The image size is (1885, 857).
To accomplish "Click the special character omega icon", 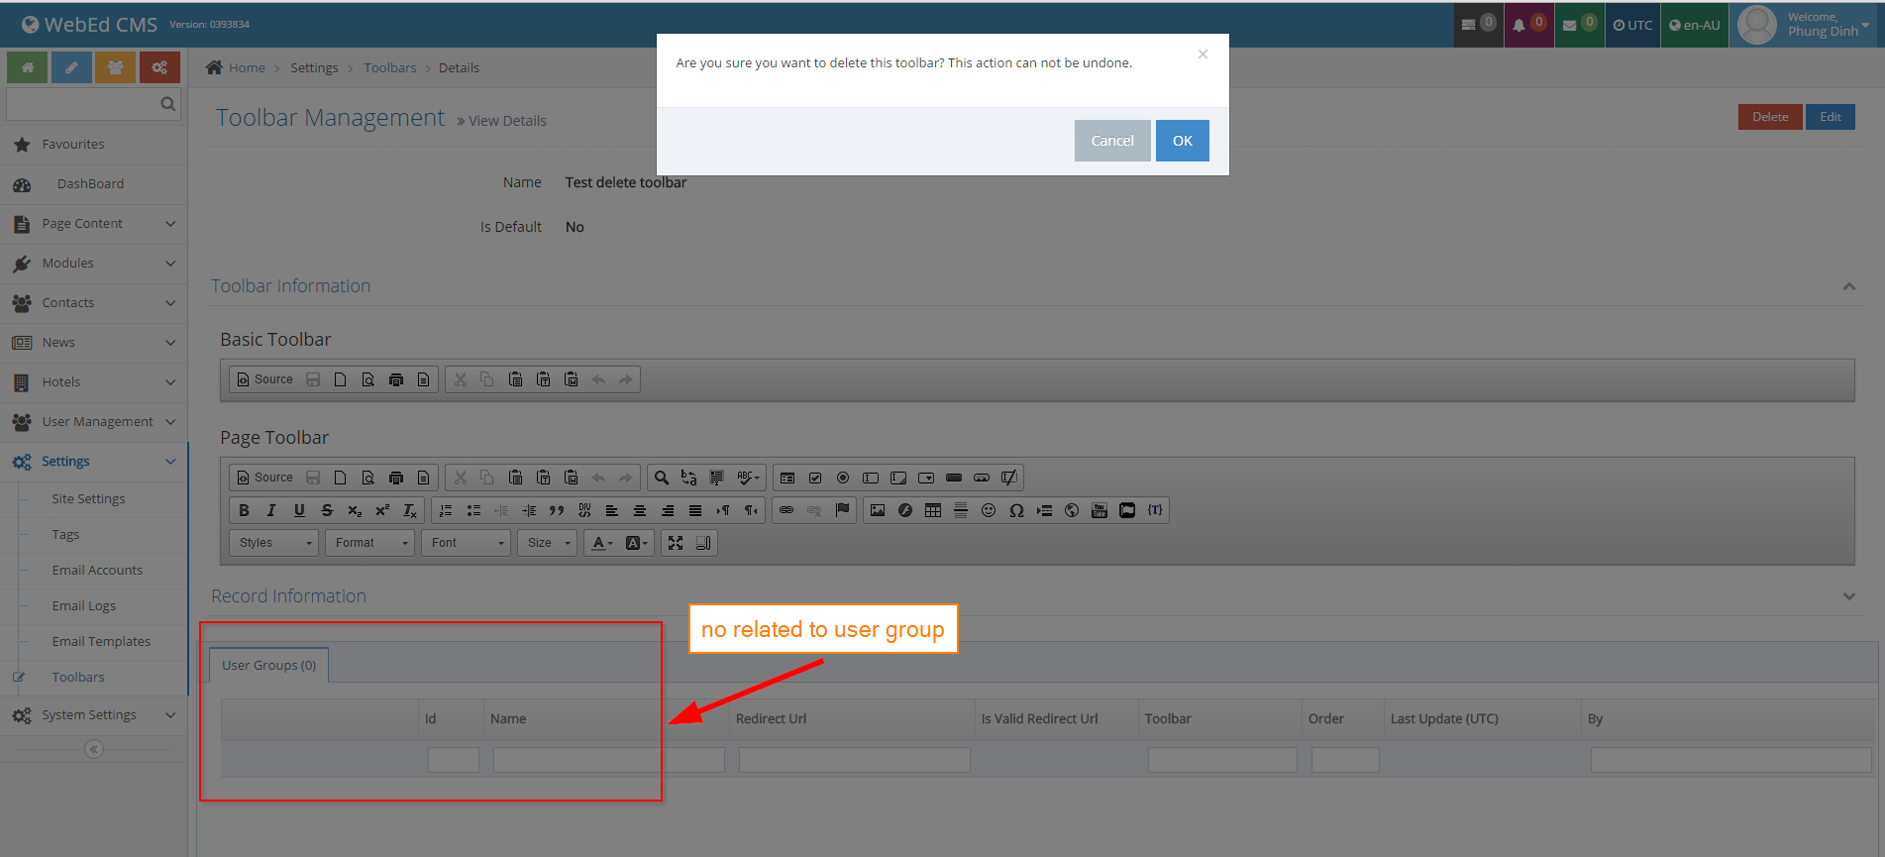I will tap(1016, 510).
